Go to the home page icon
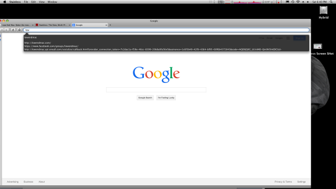The width and height of the screenshot is (336, 189). click(x=19, y=30)
